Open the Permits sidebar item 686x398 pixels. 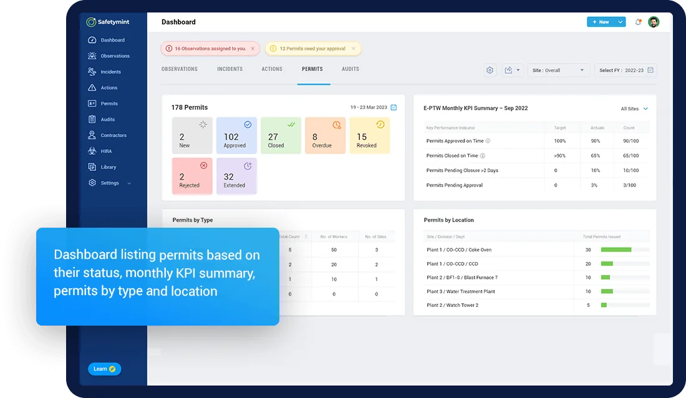[x=103, y=104]
